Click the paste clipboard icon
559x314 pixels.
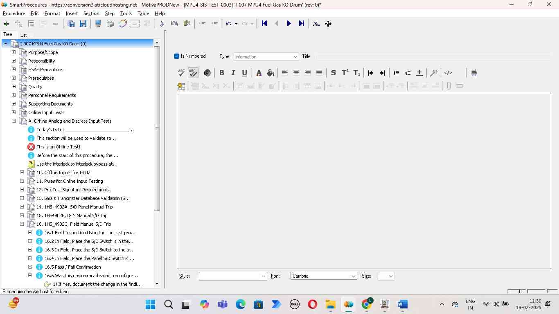click(x=187, y=24)
